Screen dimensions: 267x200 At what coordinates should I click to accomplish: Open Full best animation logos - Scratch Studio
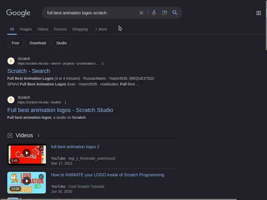click(60, 110)
